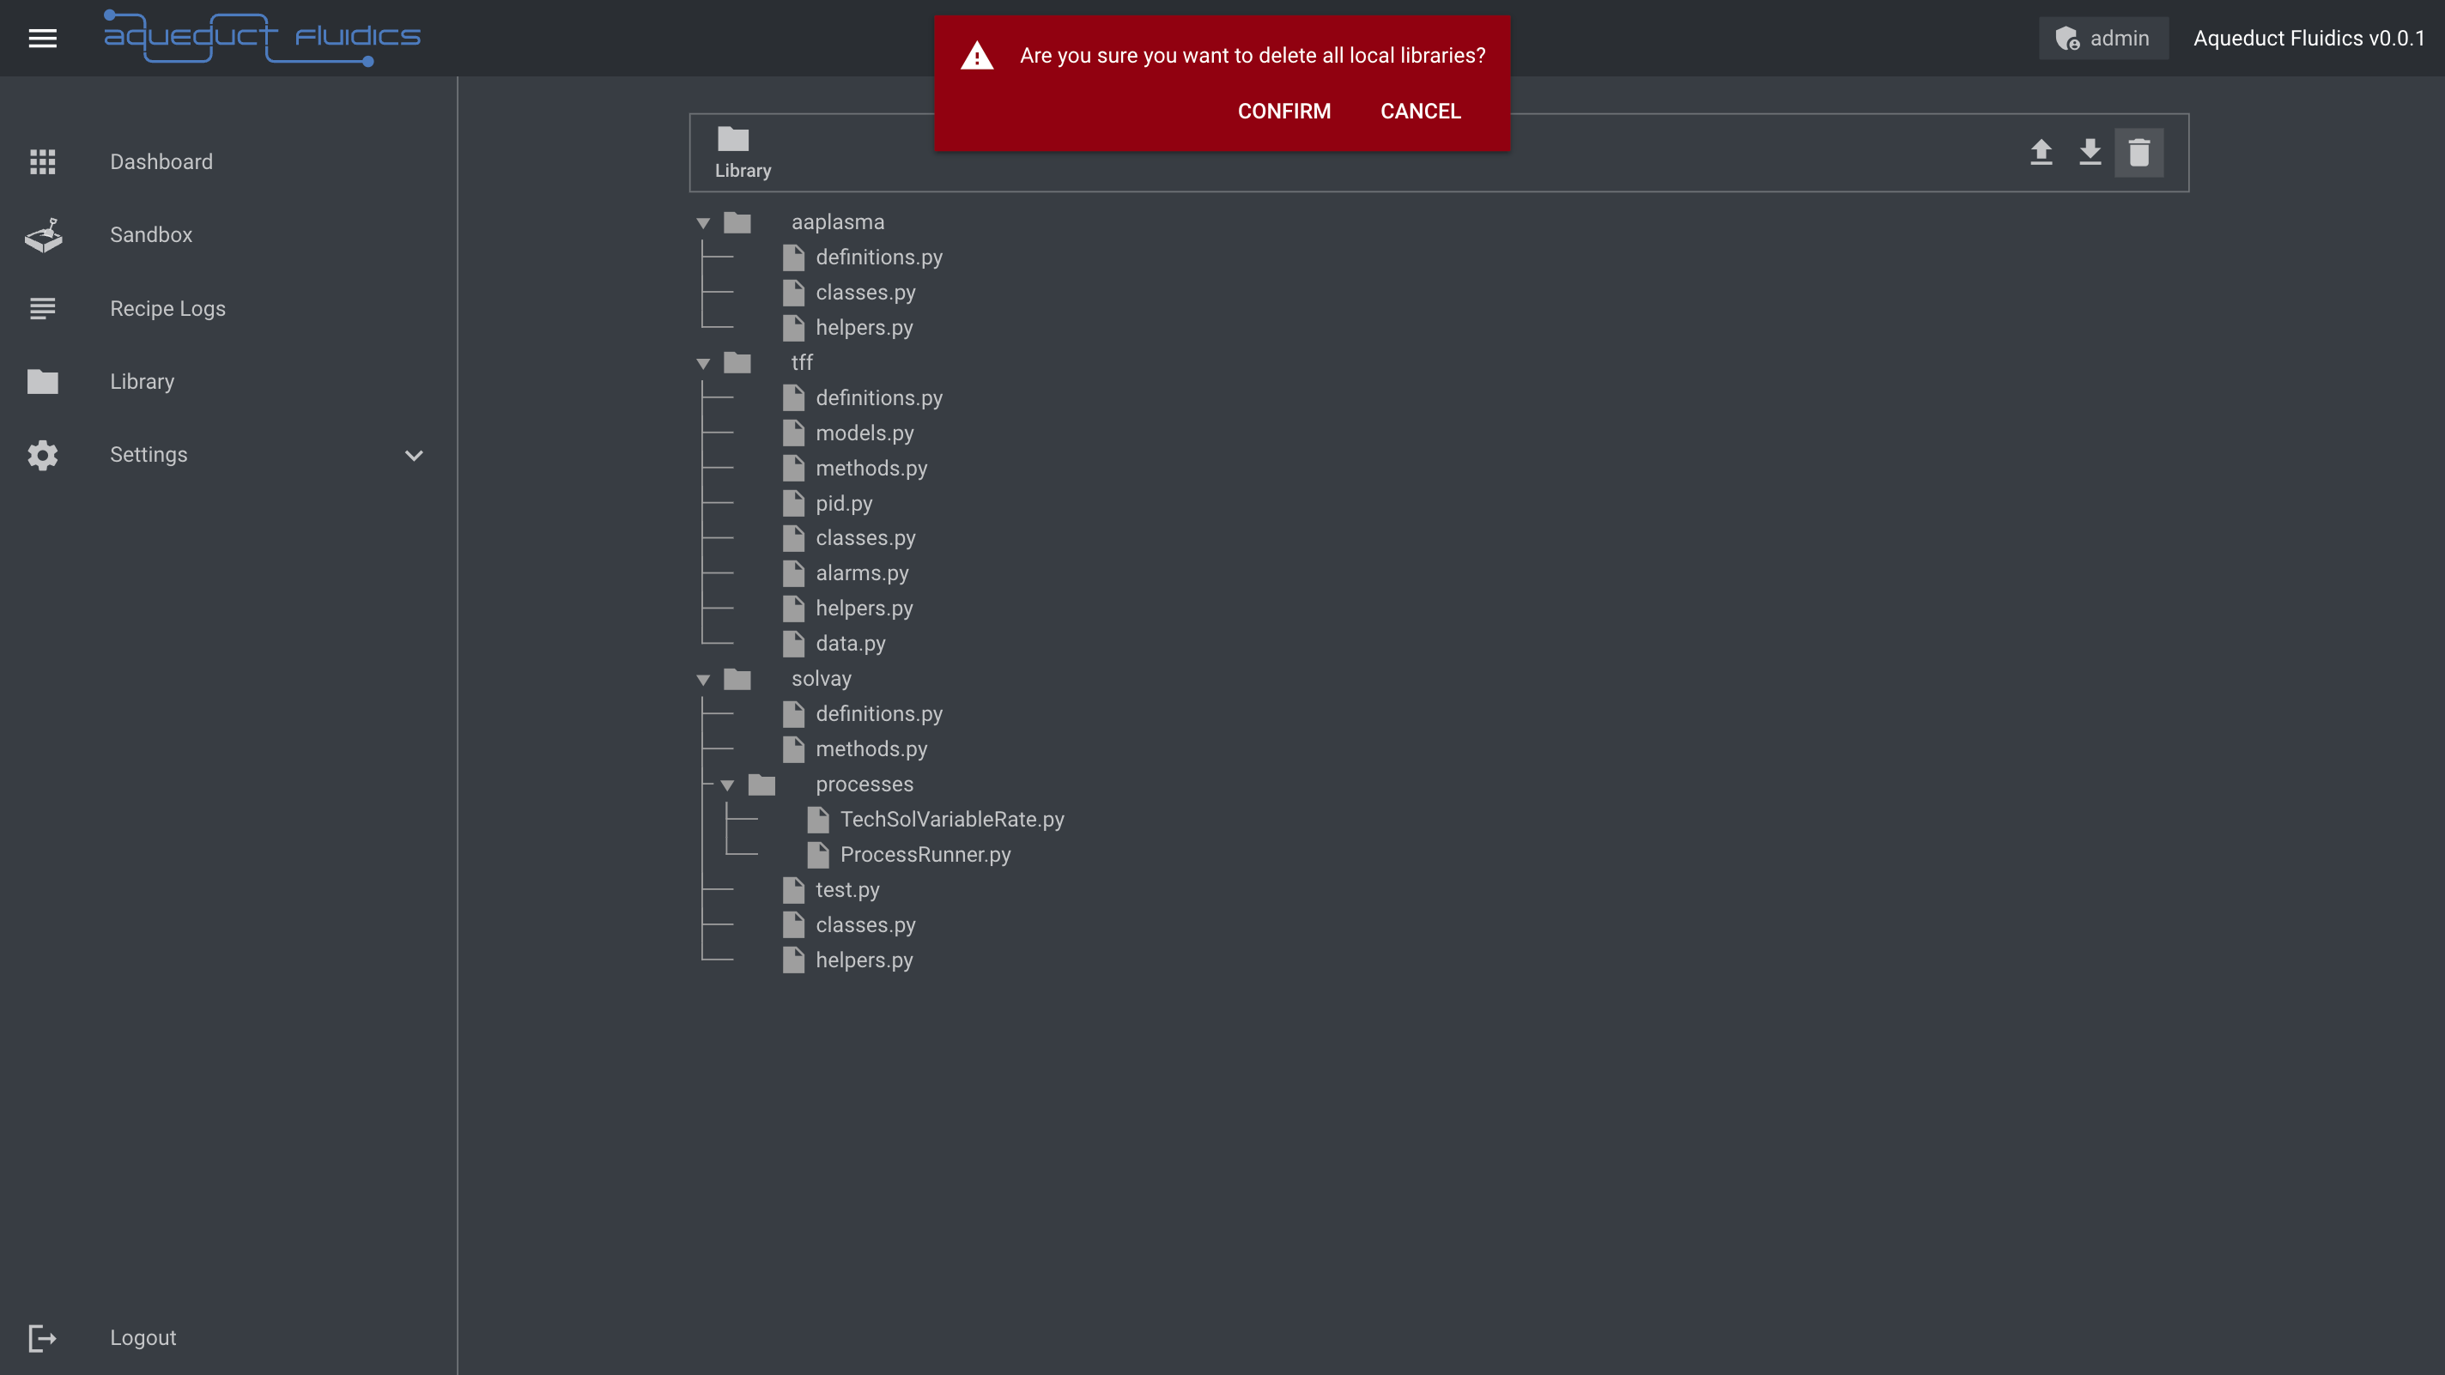Click the hamburger menu icon top left
The image size is (2445, 1375).
pyautogui.click(x=42, y=37)
